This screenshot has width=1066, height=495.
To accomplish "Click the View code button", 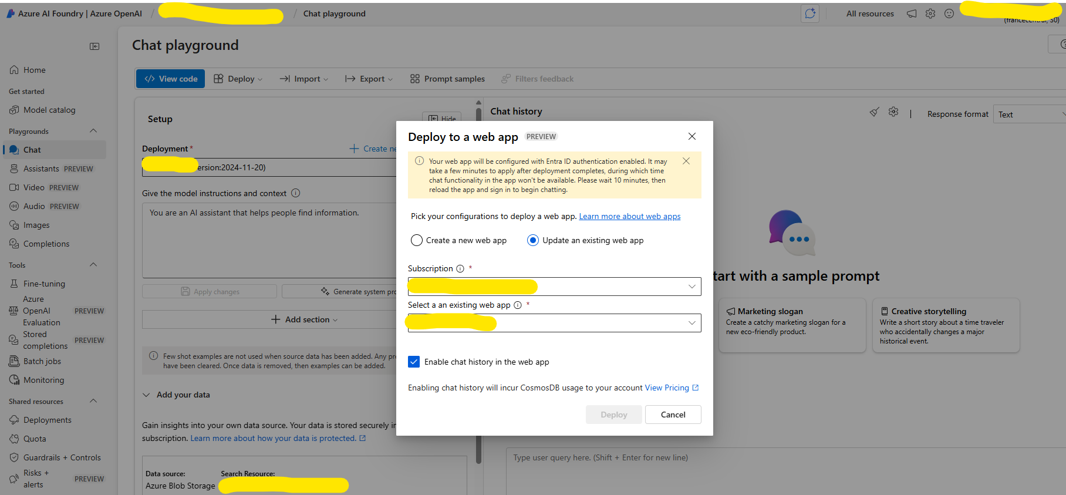I will [170, 79].
